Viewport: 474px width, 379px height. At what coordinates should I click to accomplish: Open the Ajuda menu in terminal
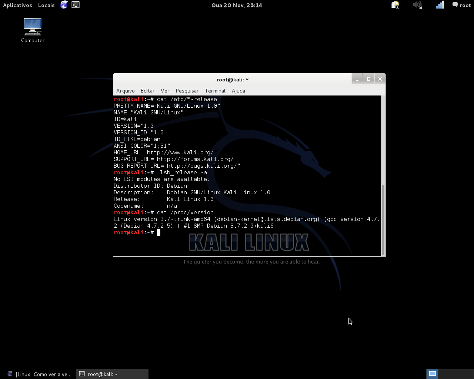tap(238, 91)
